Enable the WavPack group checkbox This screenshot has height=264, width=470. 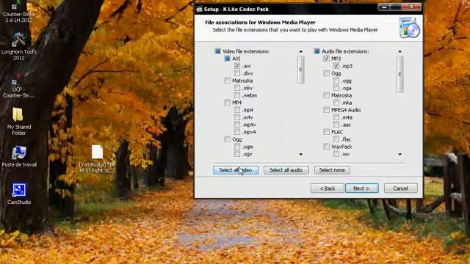[326, 147]
